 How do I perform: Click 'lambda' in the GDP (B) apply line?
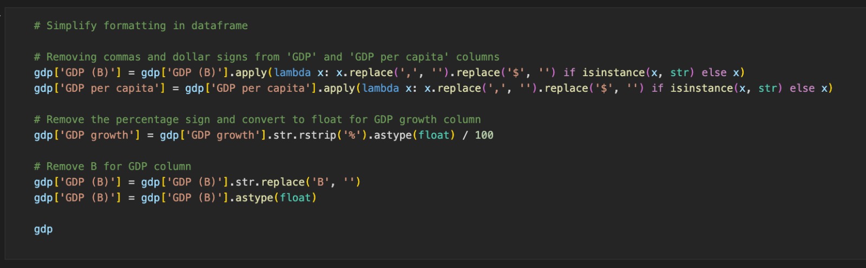[x=292, y=72]
